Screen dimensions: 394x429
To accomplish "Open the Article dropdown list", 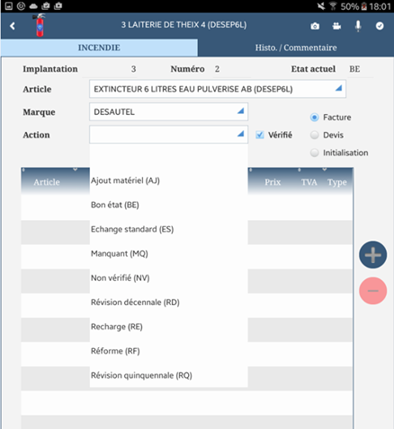I will (218, 89).
